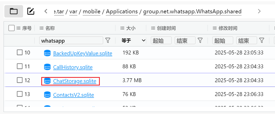Click the creation time 起始 input field
Image resolution: width=275 pixels, height=114 pixels.
tap(161, 40)
